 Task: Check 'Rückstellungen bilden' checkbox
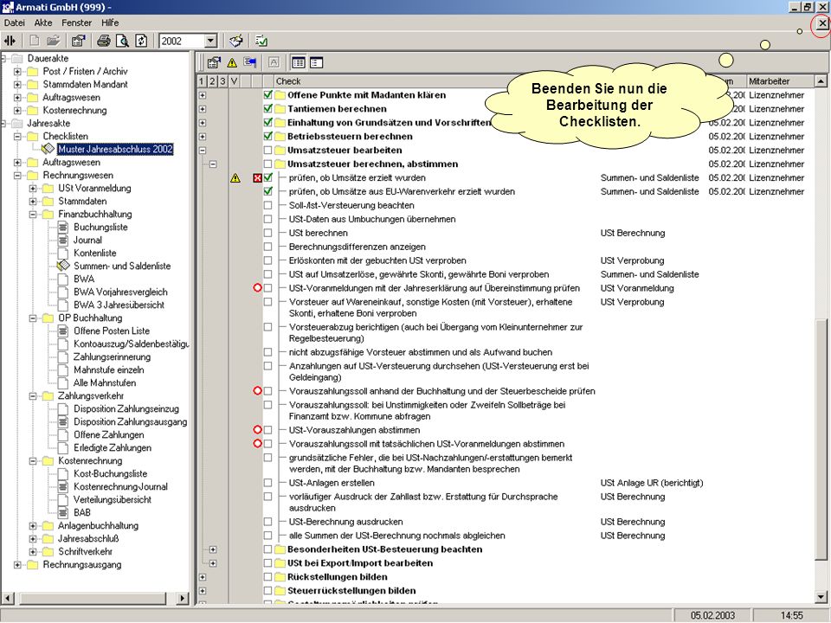point(267,577)
